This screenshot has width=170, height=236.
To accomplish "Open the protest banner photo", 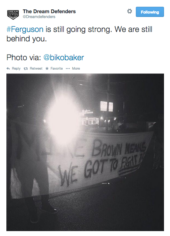I will (85, 152).
